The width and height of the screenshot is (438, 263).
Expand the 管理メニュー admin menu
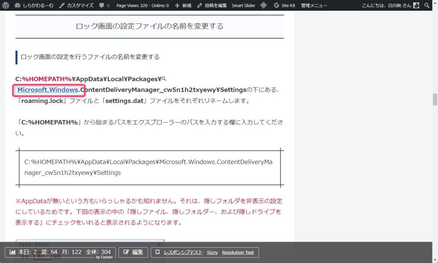coord(314,6)
